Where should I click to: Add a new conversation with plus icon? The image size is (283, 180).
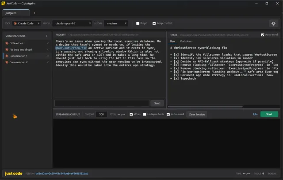47,36
